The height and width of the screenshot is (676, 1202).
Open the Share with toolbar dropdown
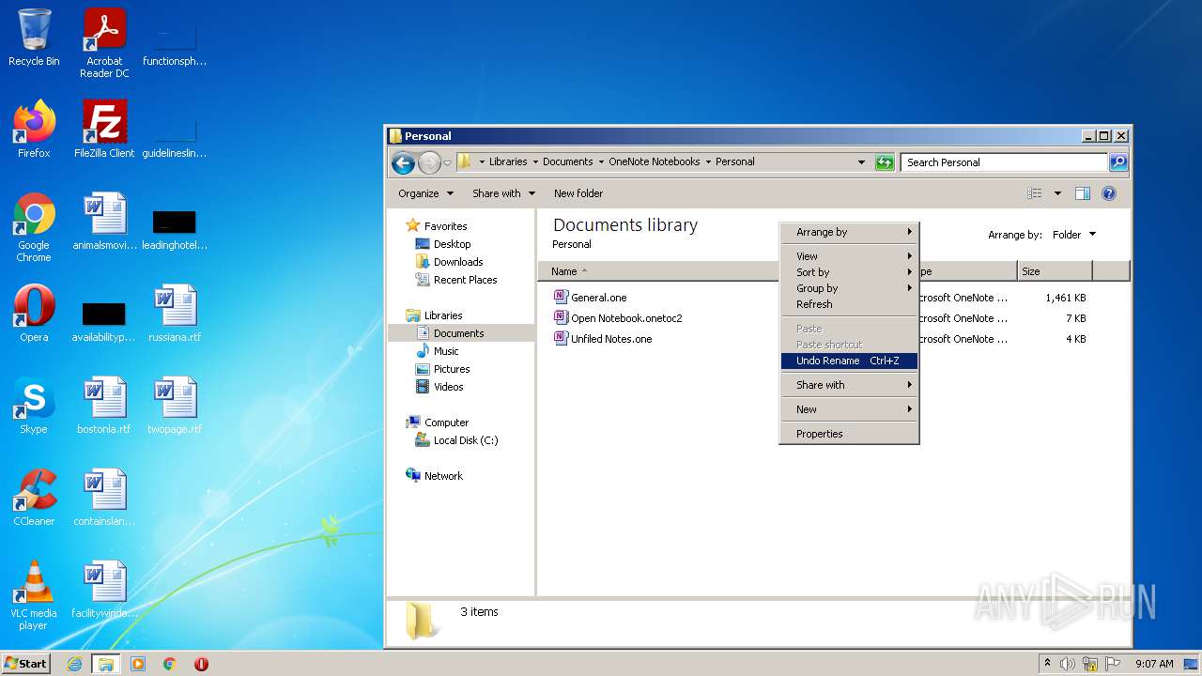click(x=503, y=193)
